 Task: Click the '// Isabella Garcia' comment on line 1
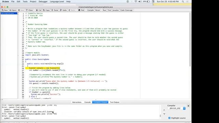[34, 13]
